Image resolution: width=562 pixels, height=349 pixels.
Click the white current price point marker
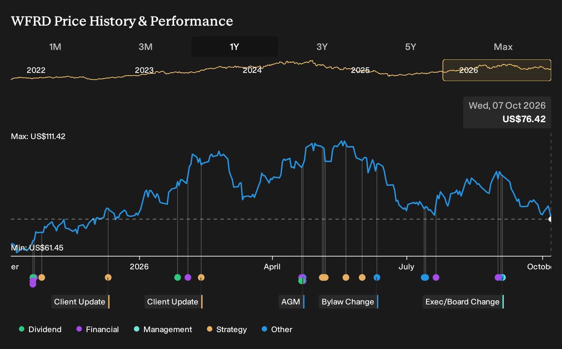(551, 219)
